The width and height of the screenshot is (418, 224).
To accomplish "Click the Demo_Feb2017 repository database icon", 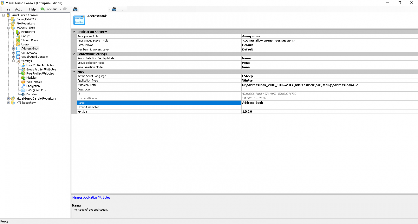I will 13,19.
